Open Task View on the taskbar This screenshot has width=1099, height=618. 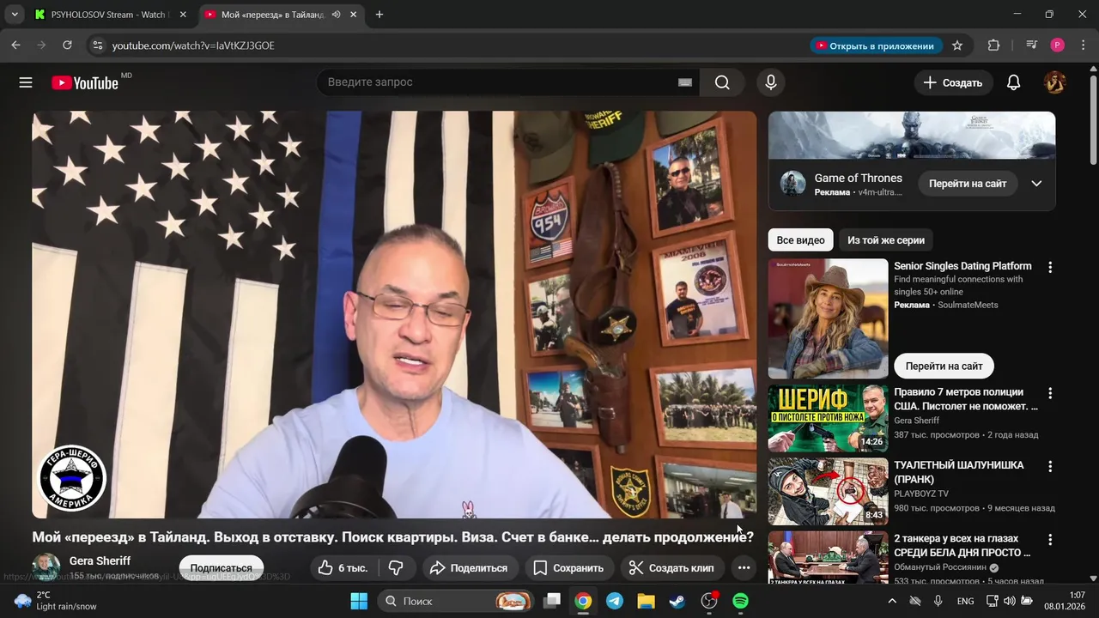(552, 601)
